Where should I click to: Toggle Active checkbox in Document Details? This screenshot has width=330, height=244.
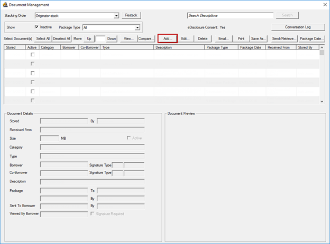[x=129, y=138]
